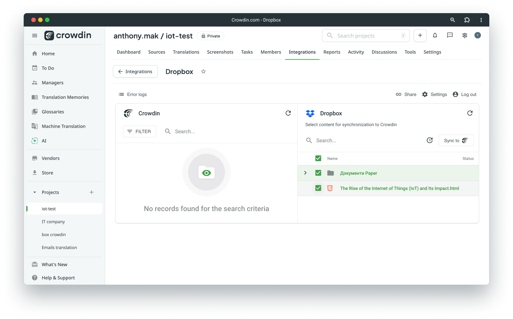This screenshot has width=513, height=319.
Task: Click the plus create button
Action: coord(420,35)
